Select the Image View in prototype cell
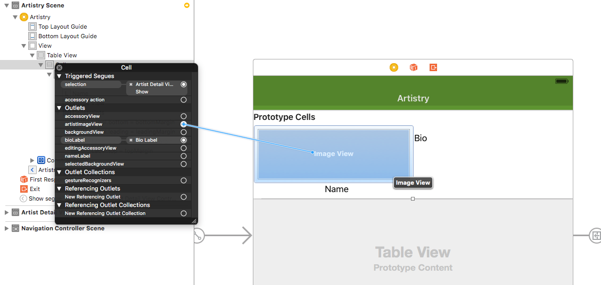 [333, 154]
